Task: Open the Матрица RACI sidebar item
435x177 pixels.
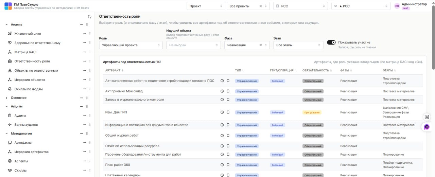Action: pos(25,52)
